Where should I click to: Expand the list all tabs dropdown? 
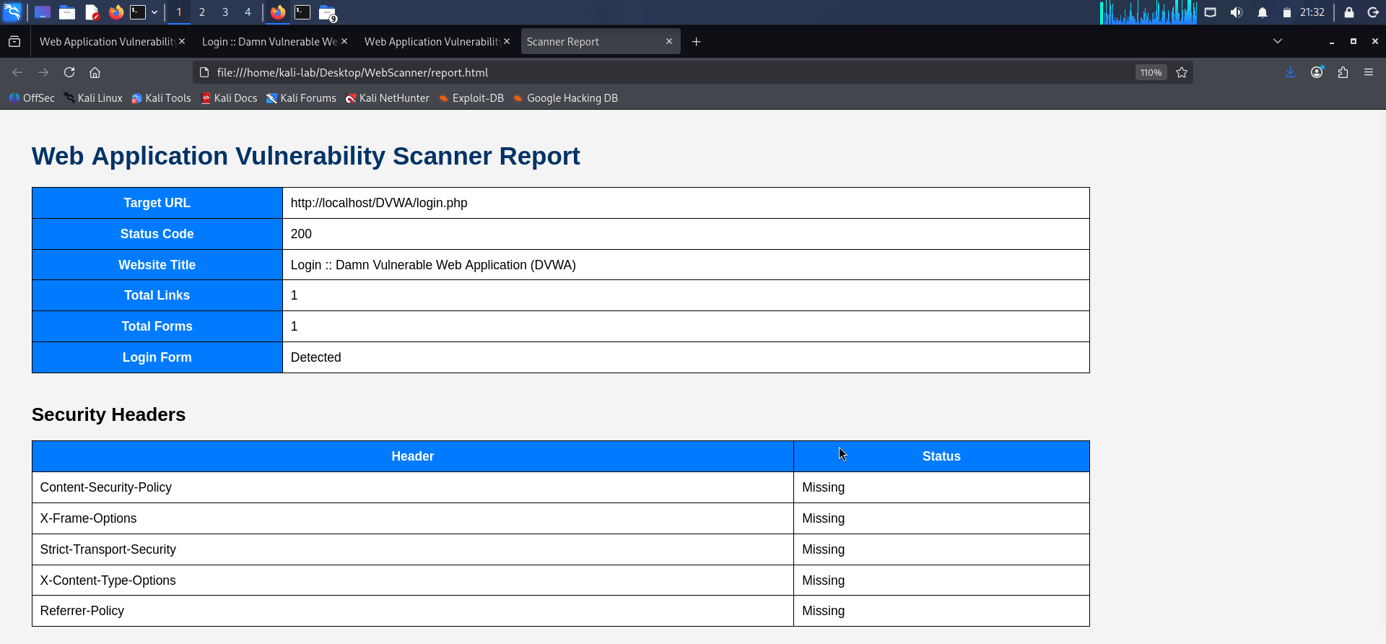pyautogui.click(x=1278, y=42)
